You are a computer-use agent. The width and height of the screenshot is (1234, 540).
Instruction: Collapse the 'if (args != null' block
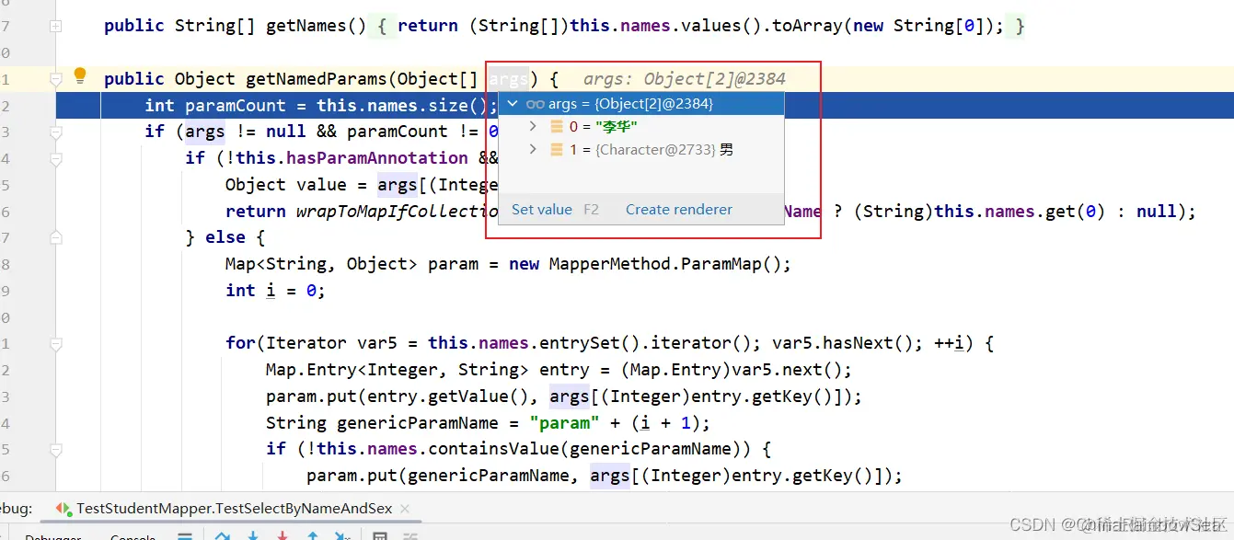pyautogui.click(x=56, y=132)
